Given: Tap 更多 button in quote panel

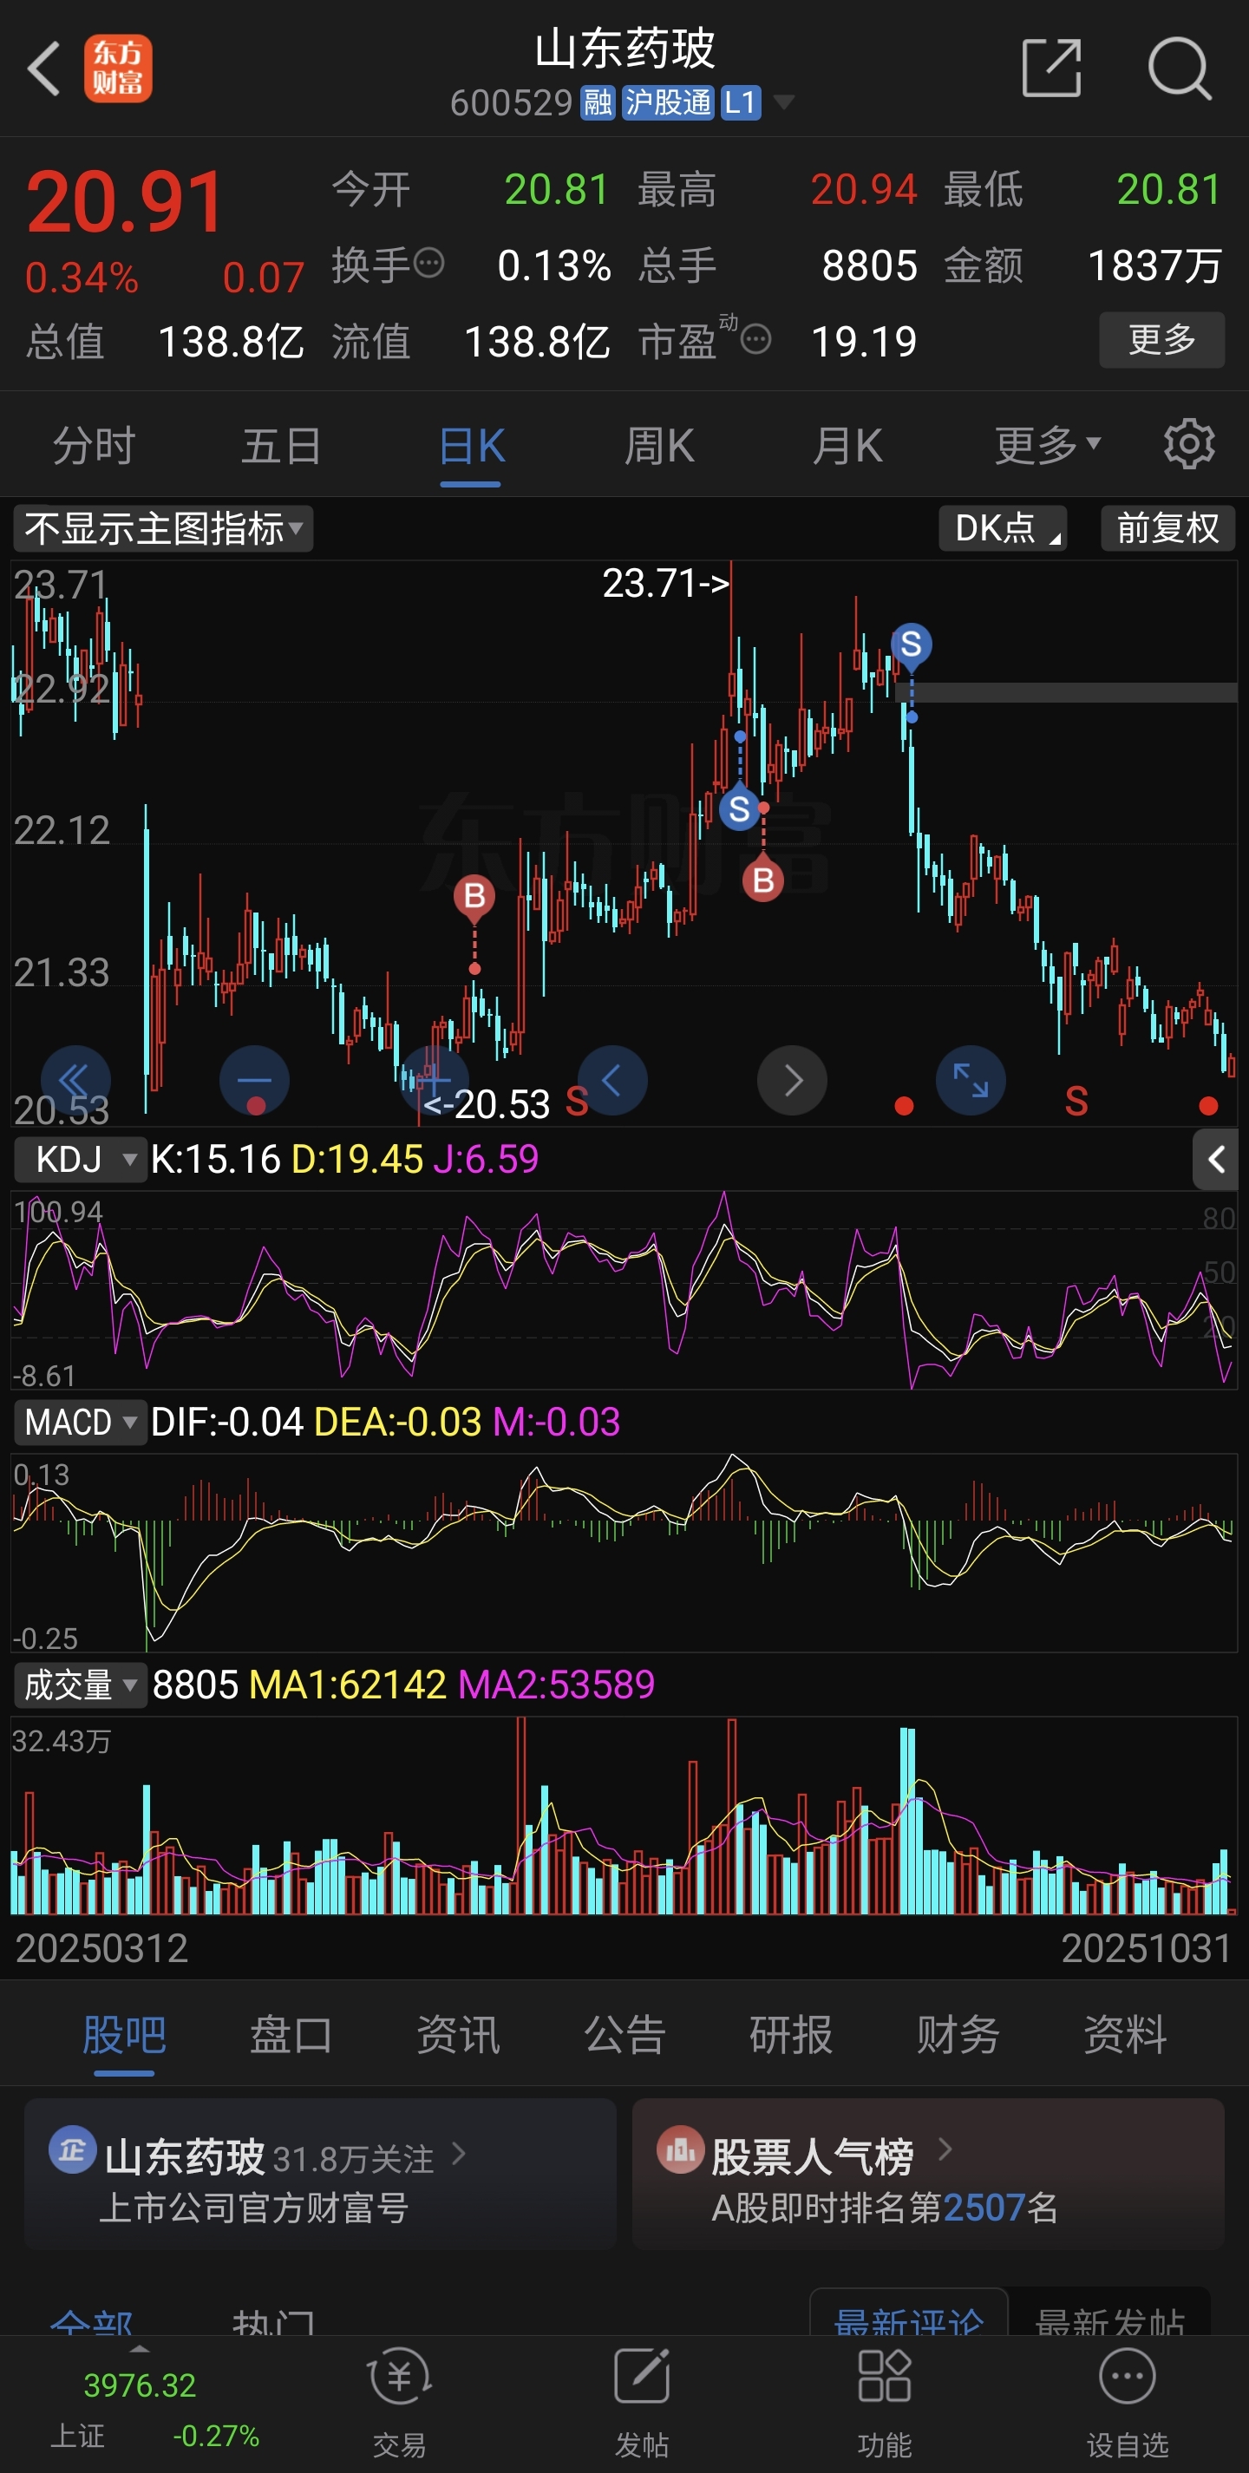Looking at the screenshot, I should click(1161, 339).
